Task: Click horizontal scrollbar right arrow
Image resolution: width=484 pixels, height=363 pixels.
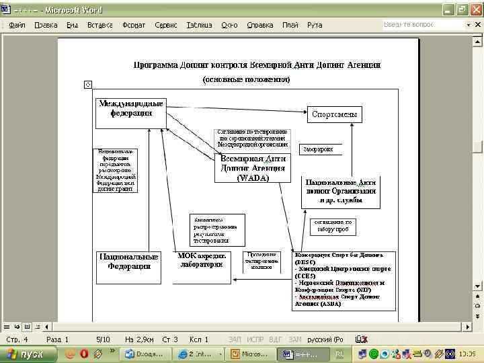Action: click(468, 327)
